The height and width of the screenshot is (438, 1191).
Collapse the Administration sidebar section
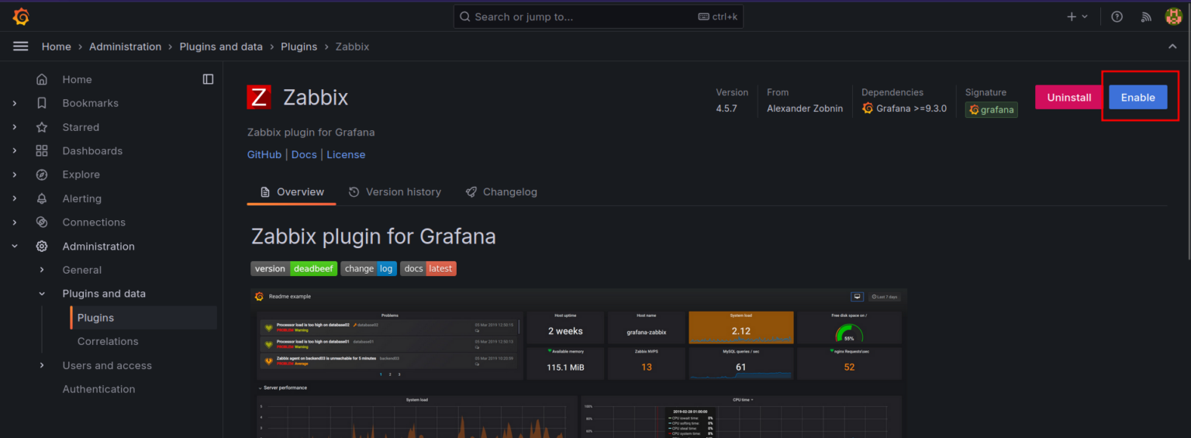tap(15, 247)
